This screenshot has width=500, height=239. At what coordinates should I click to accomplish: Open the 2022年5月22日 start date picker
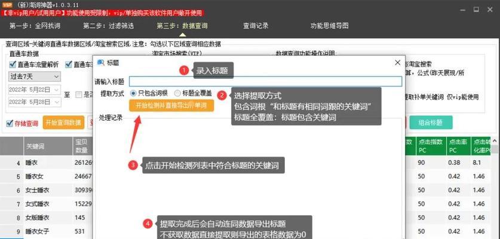tap(35, 90)
